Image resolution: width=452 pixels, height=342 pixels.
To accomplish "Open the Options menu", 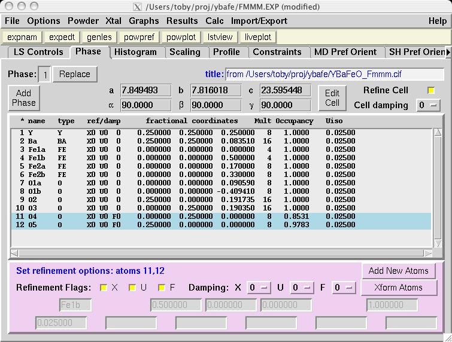I will (x=44, y=21).
